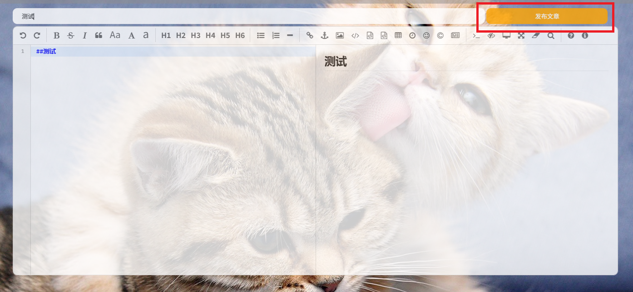Viewport: 633px width, 292px height.
Task: Insert H4 heading
Action: point(210,35)
